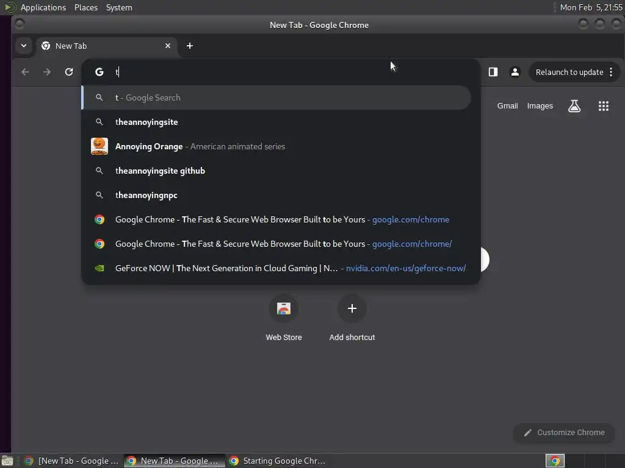This screenshot has width=625, height=468.
Task: Click the Images link
Action: (x=540, y=106)
